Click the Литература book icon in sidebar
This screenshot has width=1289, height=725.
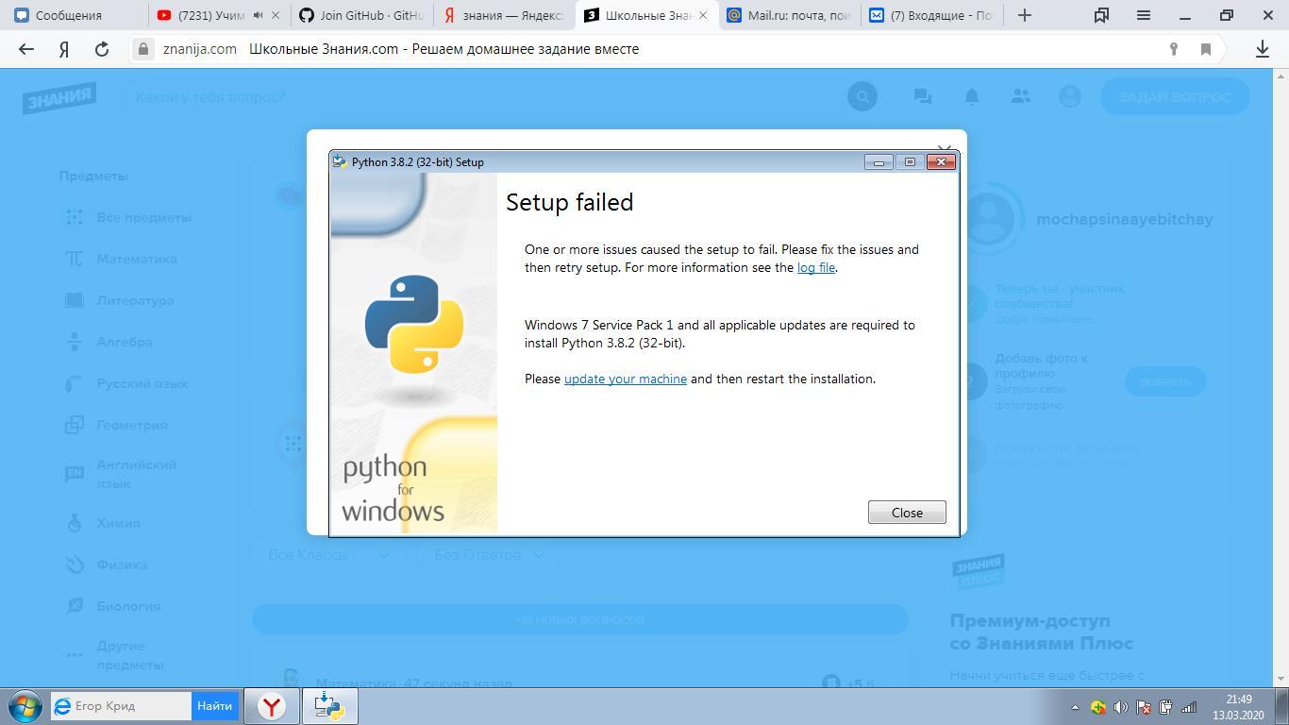tap(75, 300)
